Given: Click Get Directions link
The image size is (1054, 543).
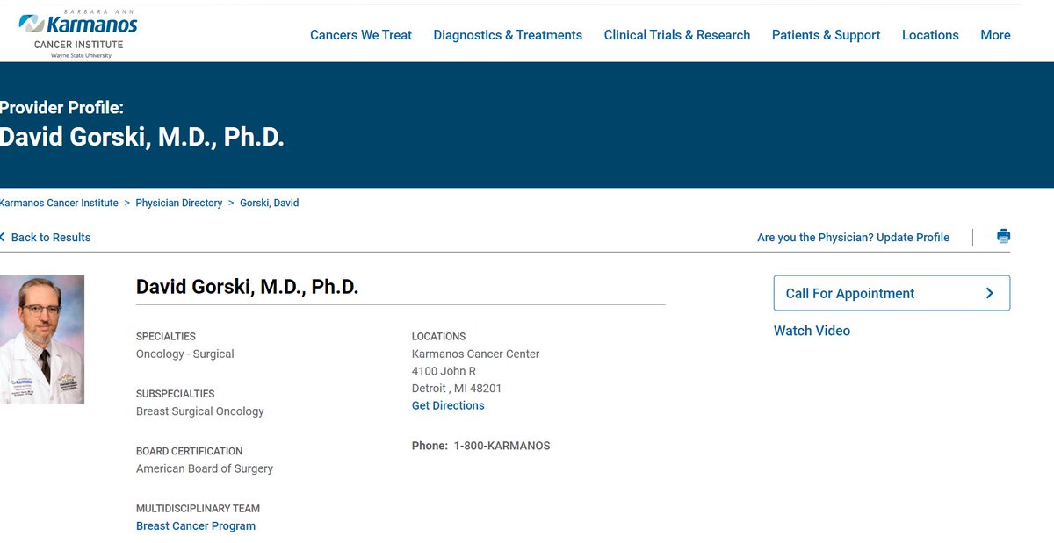Looking at the screenshot, I should [448, 405].
